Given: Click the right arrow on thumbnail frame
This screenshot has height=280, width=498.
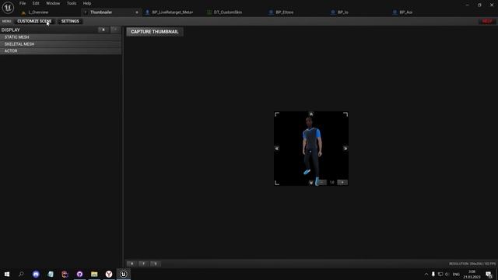Looking at the screenshot, I should coord(345,149).
